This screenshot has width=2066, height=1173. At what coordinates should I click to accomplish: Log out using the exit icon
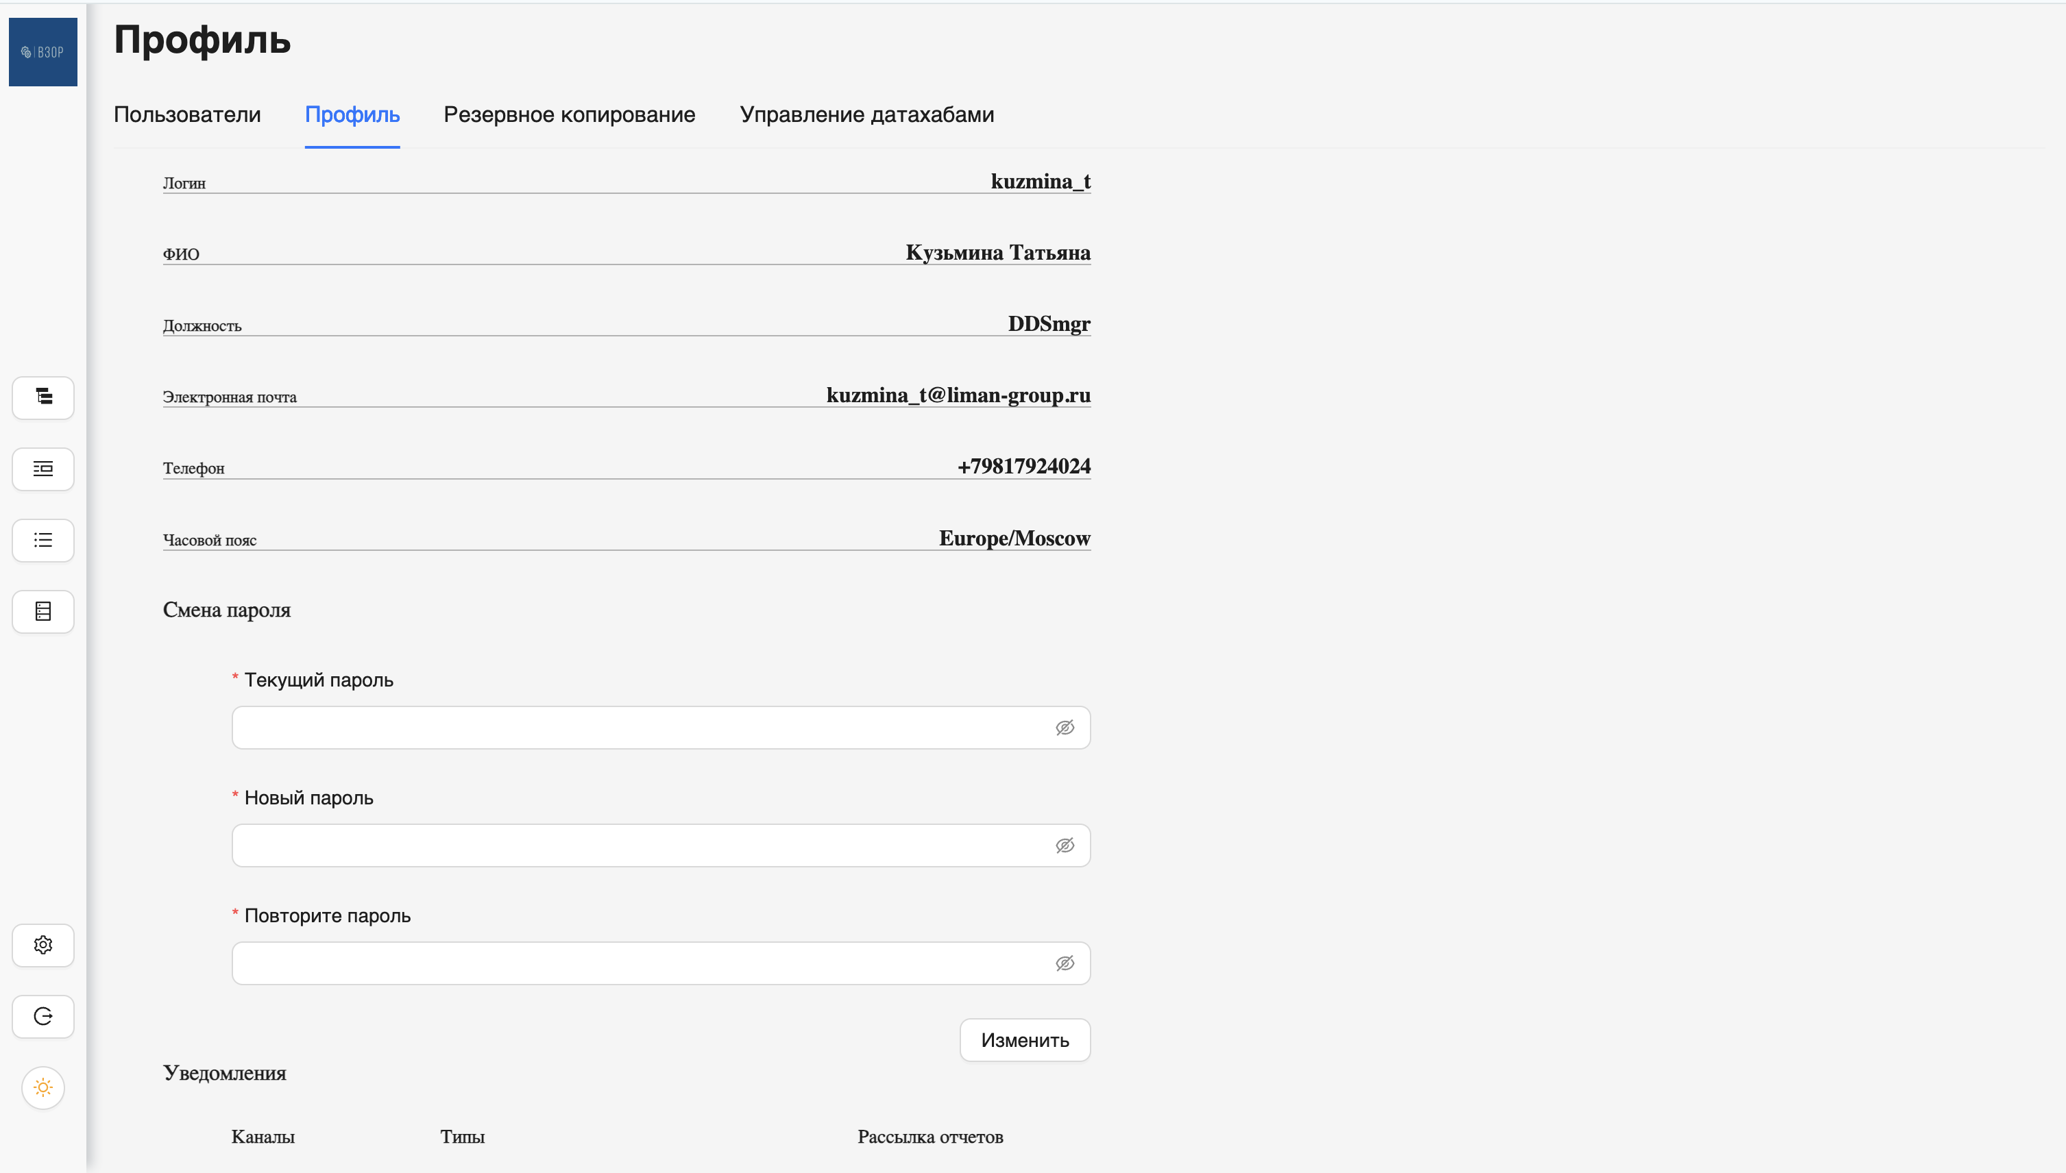click(x=42, y=1016)
